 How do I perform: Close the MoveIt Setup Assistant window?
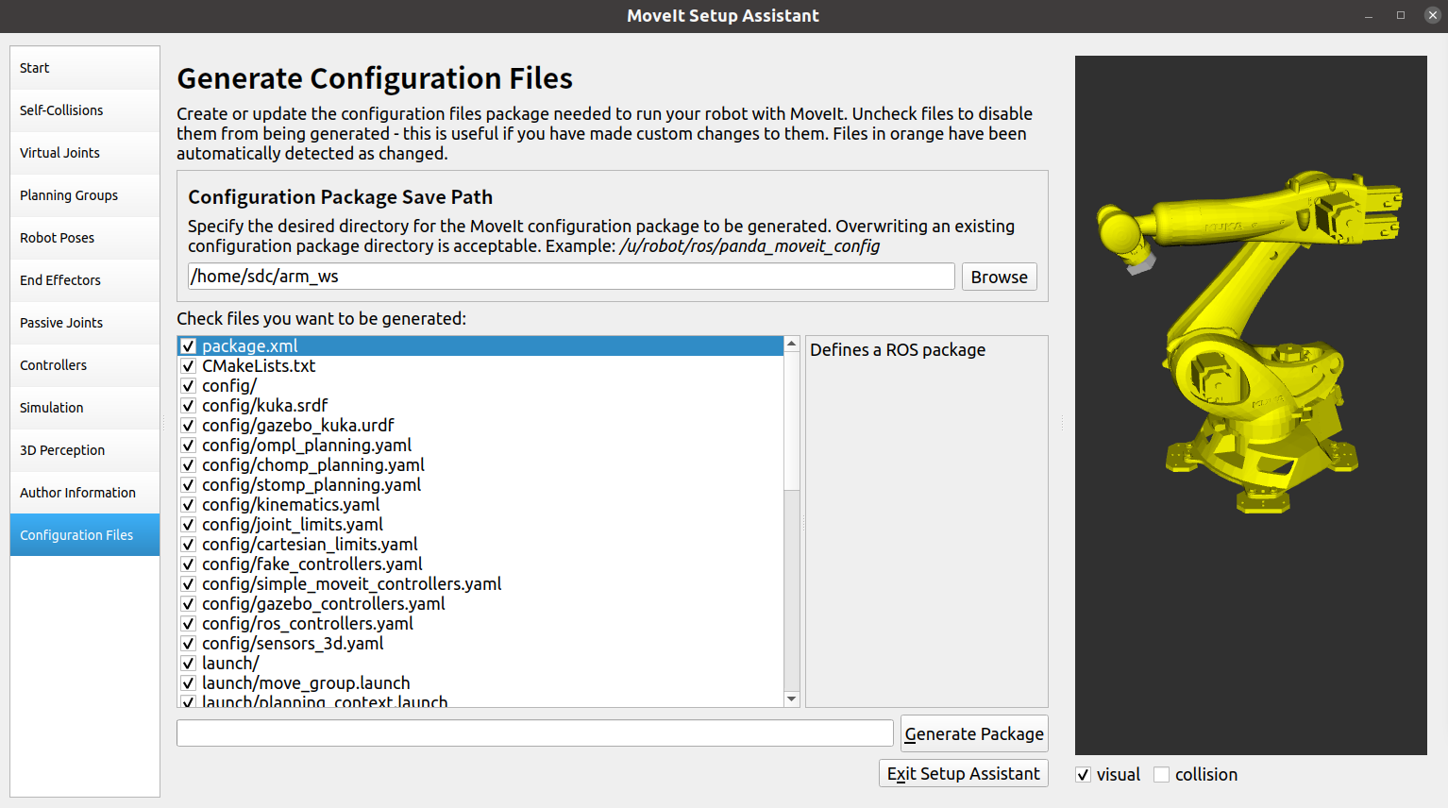click(1432, 16)
